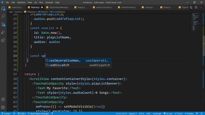The height and width of the screenshot is (115, 205).
Task: Change the UTF-8 file encoding
Action: (142, 114)
